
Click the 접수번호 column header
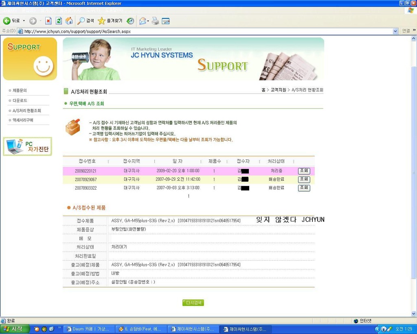coord(87,161)
